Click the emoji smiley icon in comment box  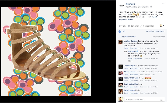[x=161, y=100]
